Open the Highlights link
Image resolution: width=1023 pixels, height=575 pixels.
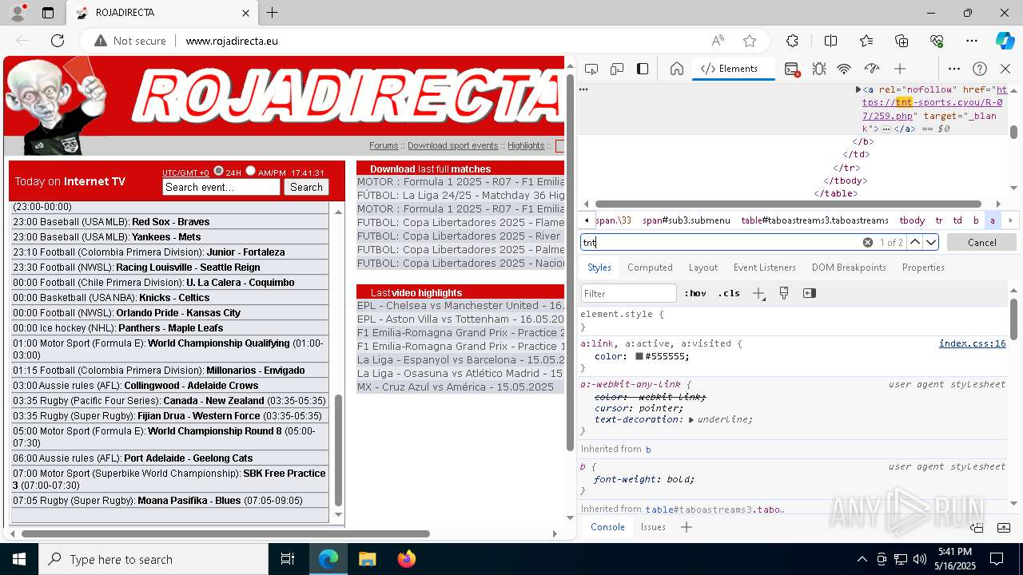526,145
